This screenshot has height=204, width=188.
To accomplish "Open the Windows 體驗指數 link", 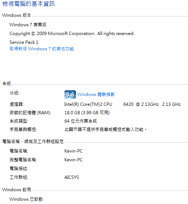I will click(x=96, y=95).
